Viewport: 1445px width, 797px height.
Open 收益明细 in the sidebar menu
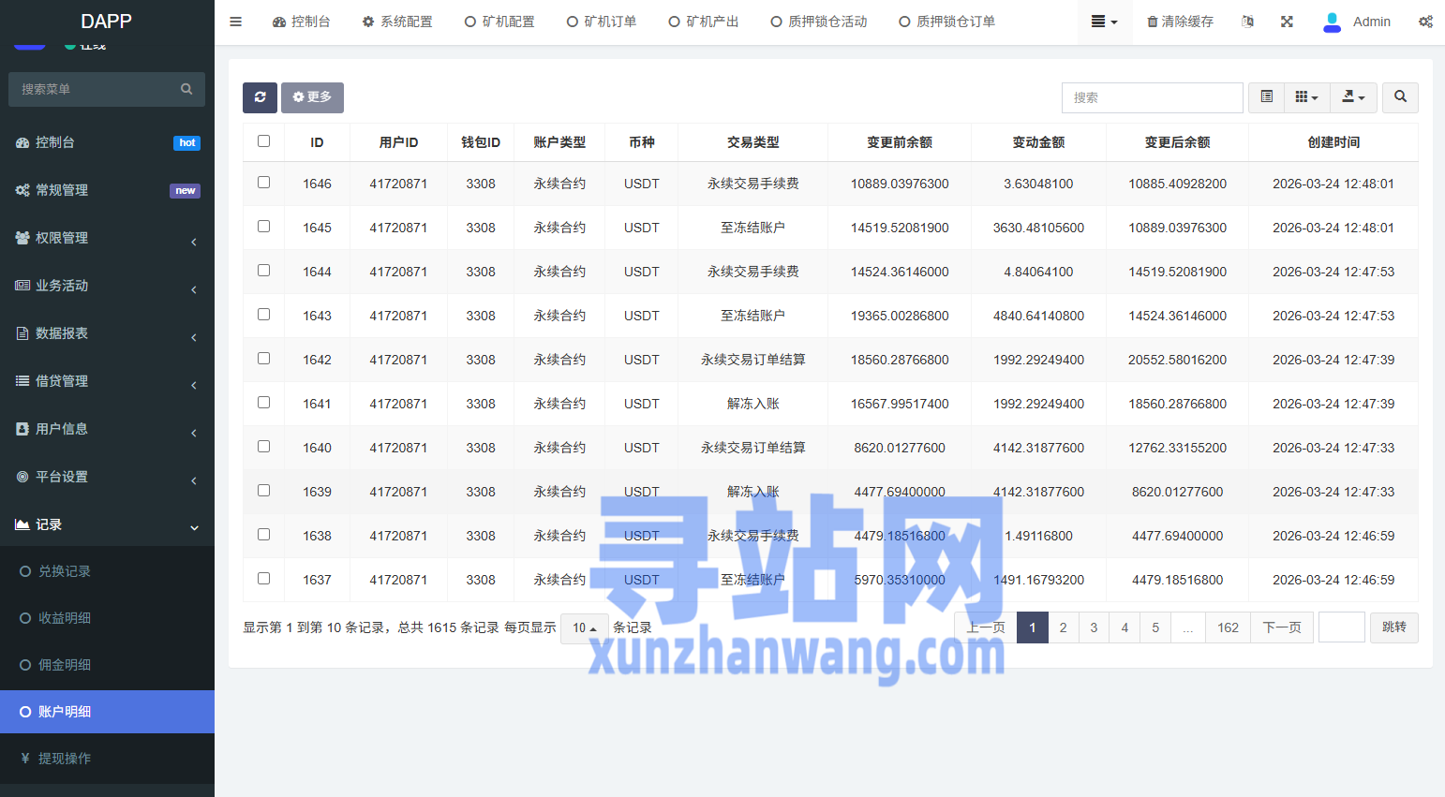pyautogui.click(x=64, y=618)
